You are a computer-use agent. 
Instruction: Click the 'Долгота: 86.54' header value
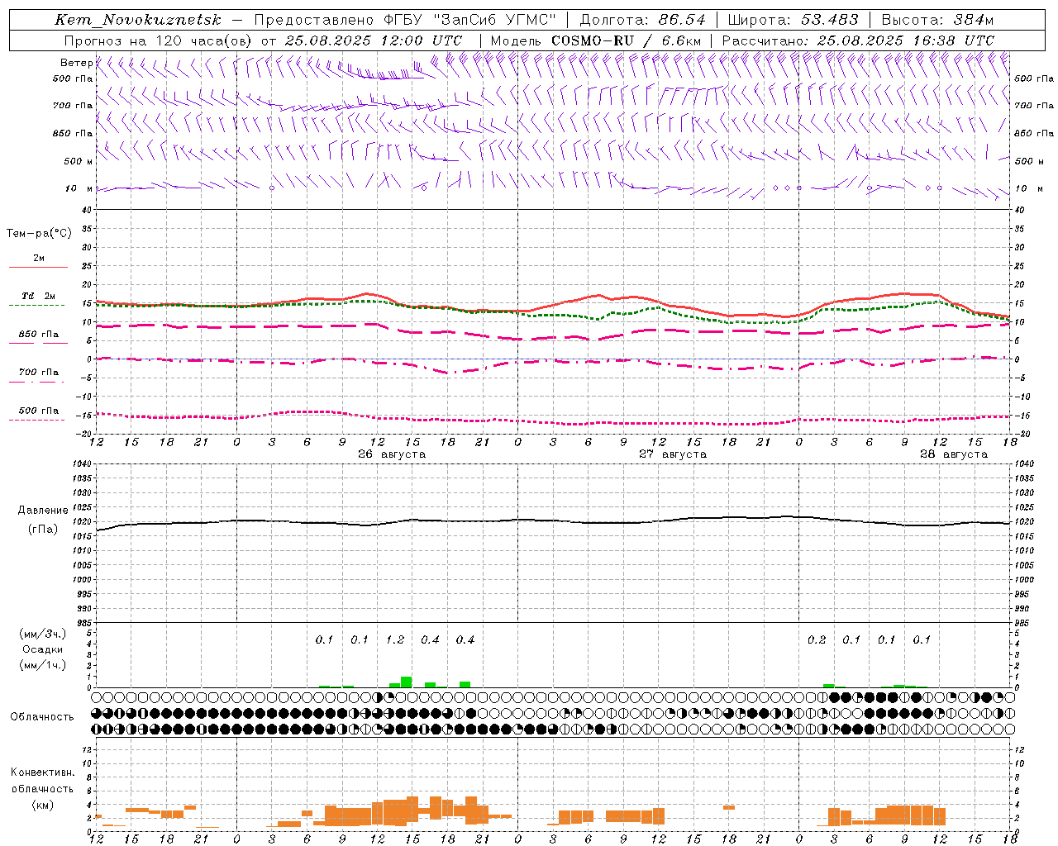coord(643,20)
